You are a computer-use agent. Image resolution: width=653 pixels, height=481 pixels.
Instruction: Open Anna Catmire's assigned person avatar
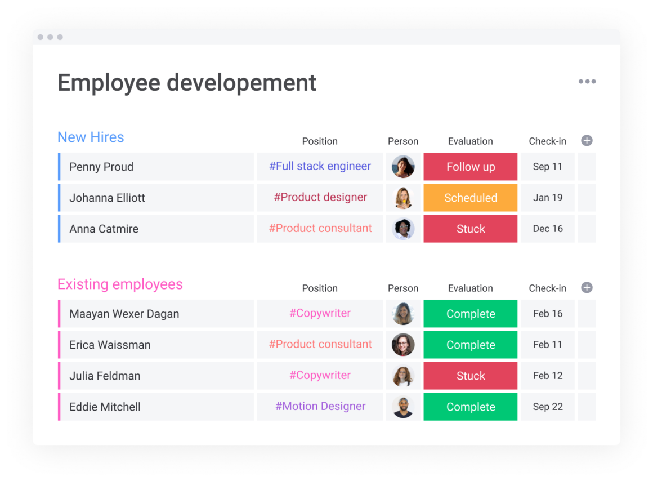[403, 229]
